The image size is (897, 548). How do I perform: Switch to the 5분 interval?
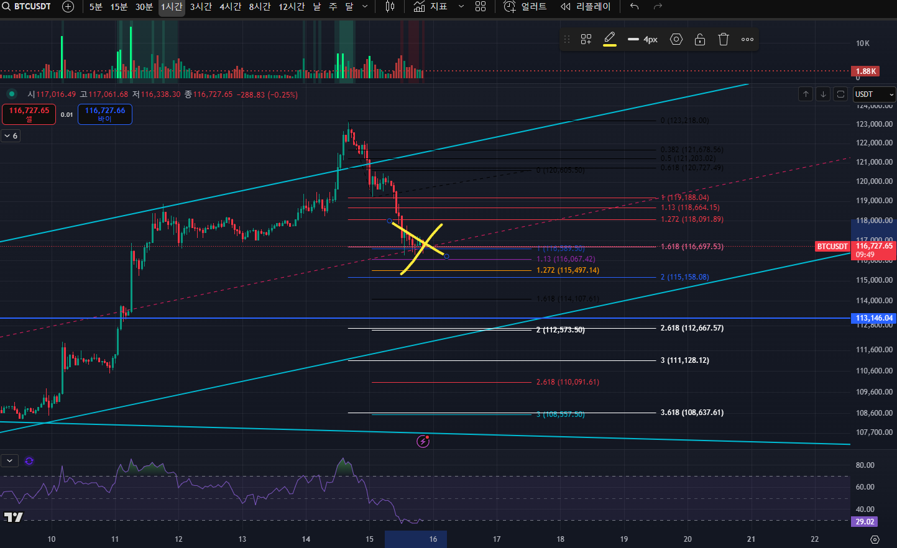(x=96, y=6)
